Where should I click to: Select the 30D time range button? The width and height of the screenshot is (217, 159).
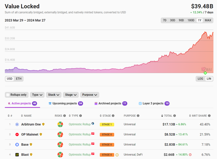tap(173, 20)
